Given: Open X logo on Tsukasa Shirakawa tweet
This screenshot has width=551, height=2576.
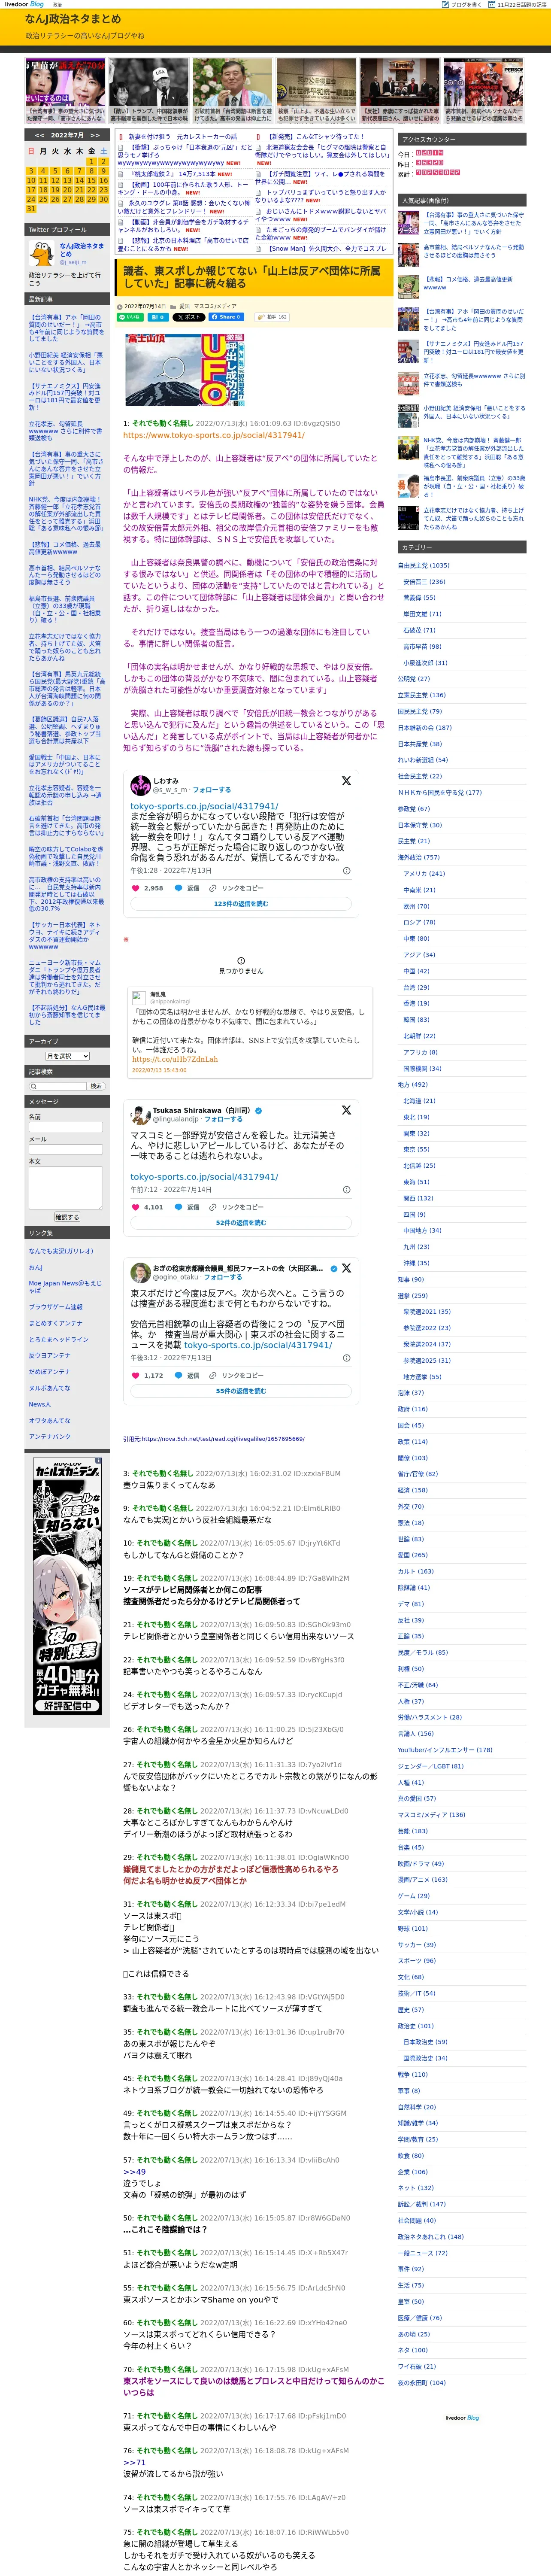Looking at the screenshot, I should tap(346, 1110).
